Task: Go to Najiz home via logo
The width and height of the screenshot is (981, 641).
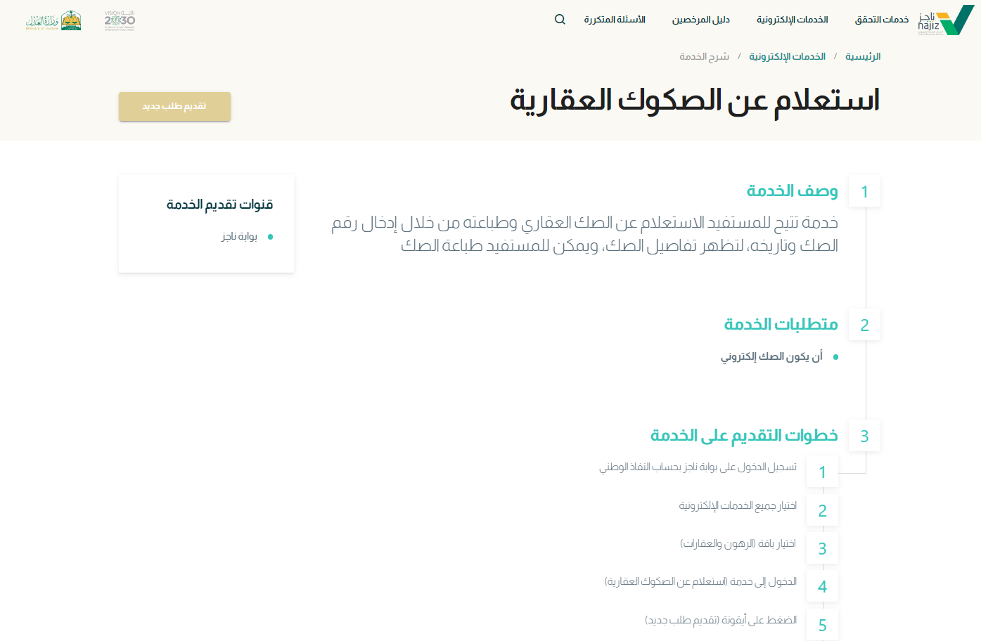Action: (x=946, y=20)
